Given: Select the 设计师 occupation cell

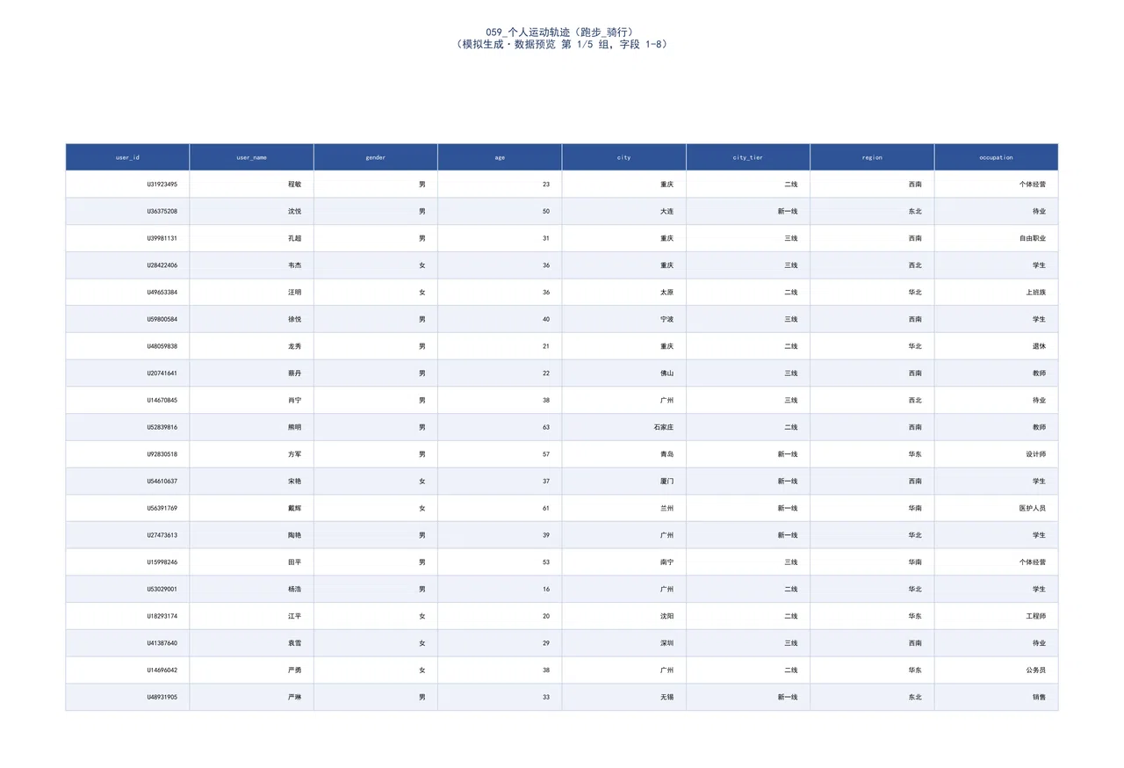Looking at the screenshot, I should point(997,454).
